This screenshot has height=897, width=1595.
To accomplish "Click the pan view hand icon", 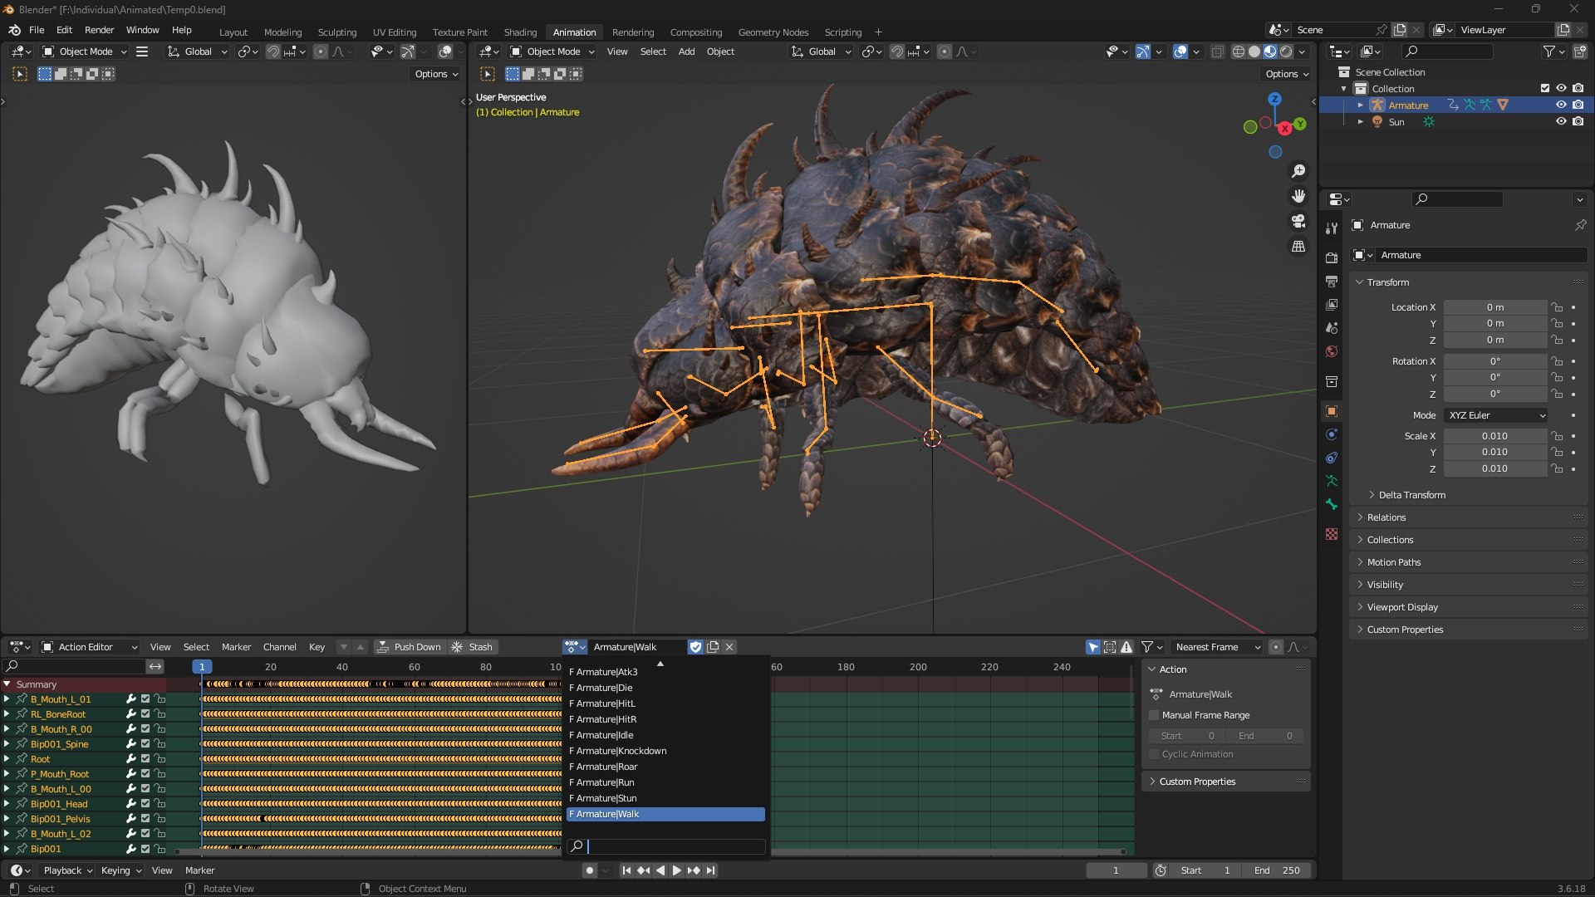I will 1298,196.
